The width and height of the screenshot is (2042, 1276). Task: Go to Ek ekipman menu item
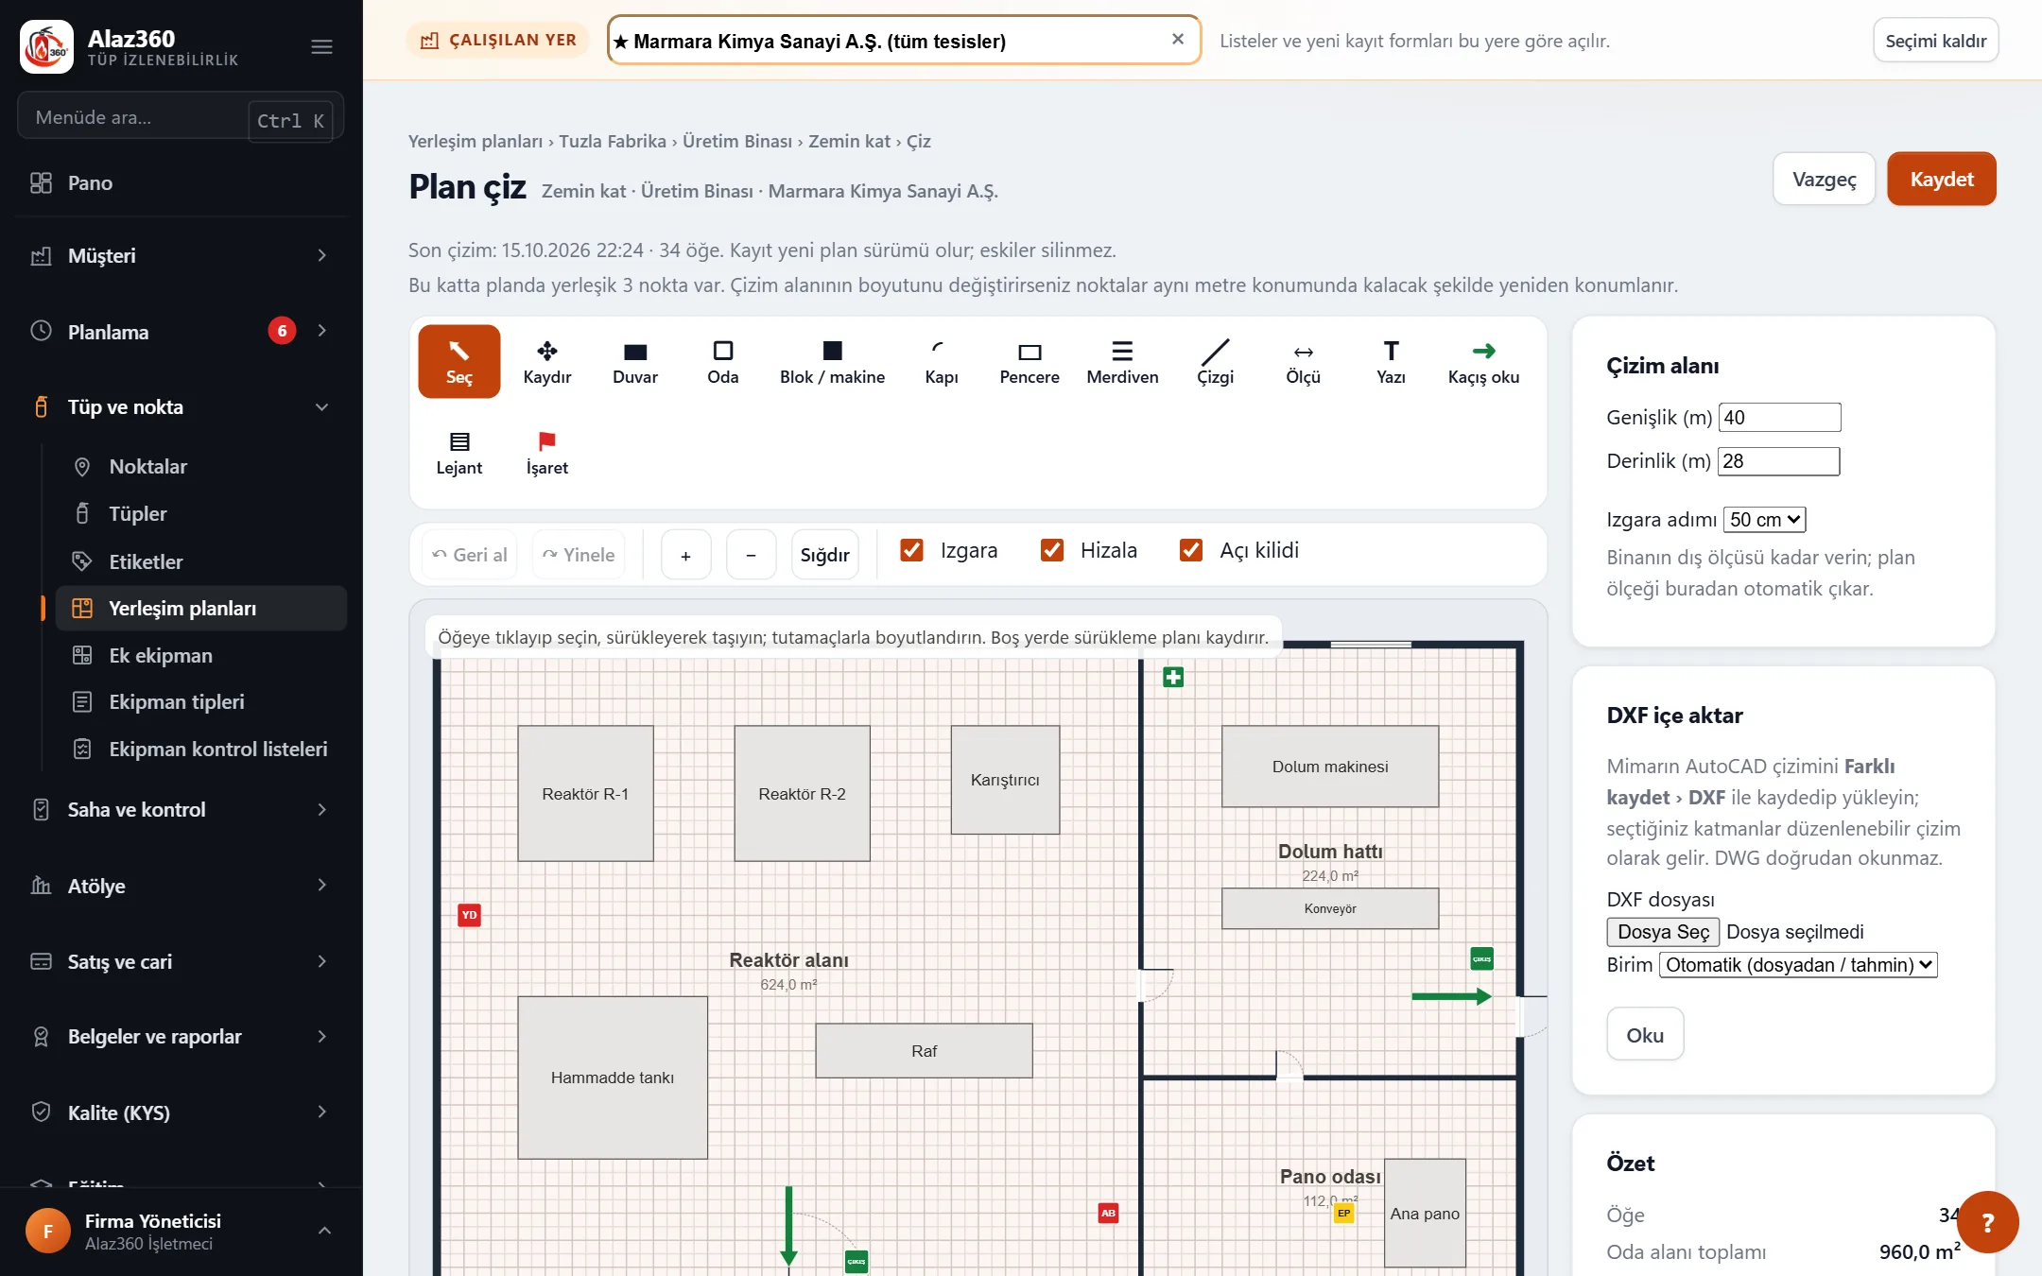tap(201, 655)
